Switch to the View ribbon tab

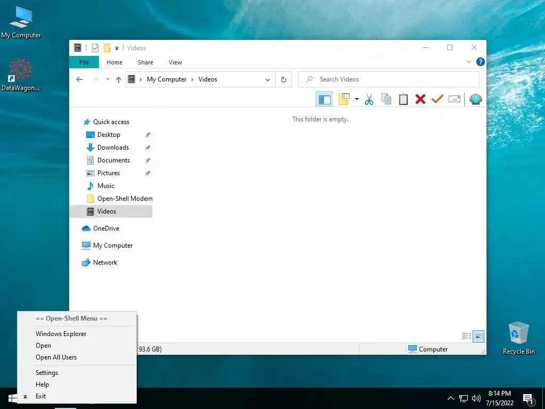[x=175, y=62]
